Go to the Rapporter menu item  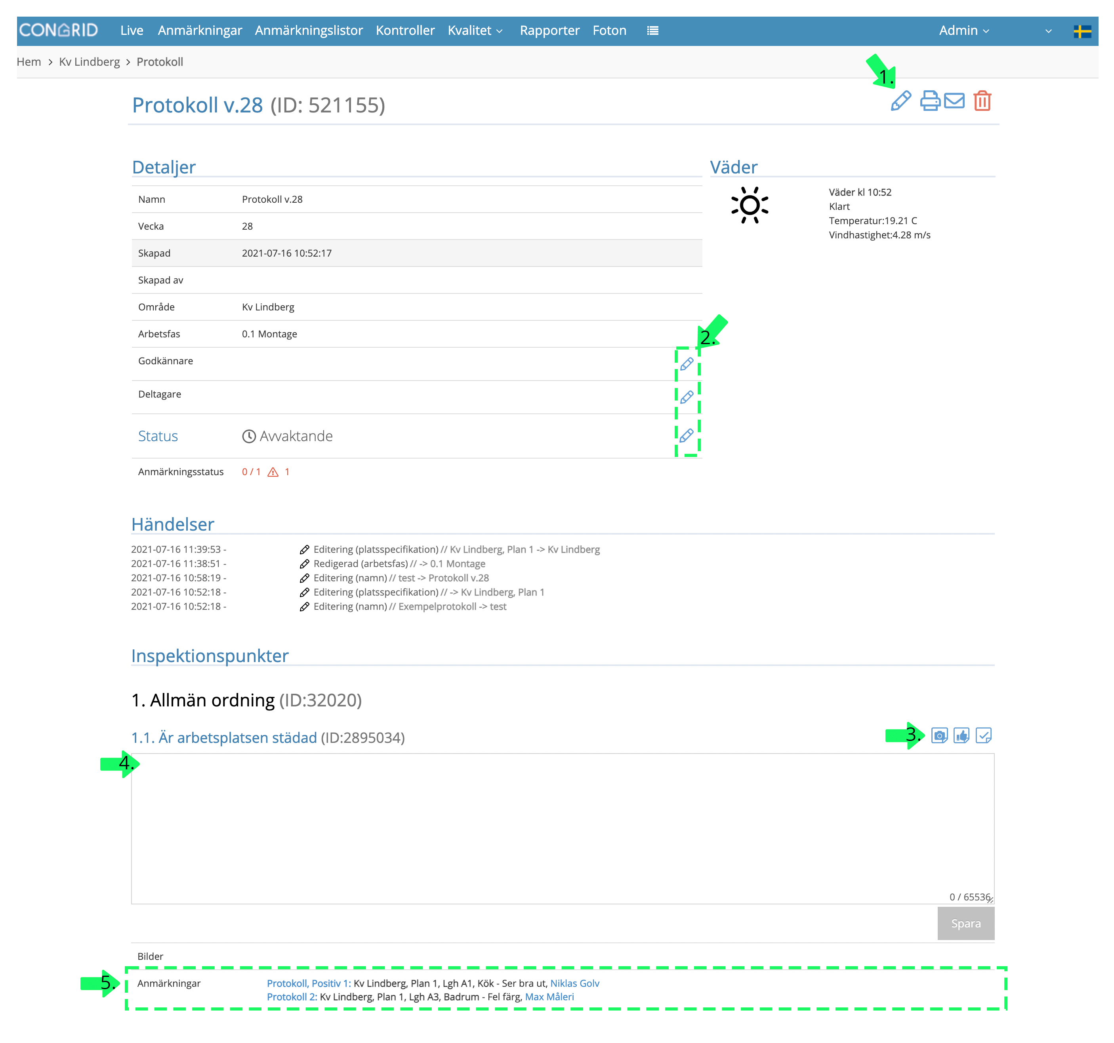549,31
